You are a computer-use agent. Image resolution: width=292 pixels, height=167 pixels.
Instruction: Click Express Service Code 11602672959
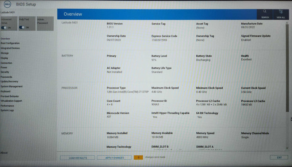coord(159,40)
